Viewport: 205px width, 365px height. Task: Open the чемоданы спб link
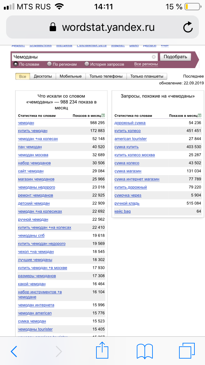[31, 236]
